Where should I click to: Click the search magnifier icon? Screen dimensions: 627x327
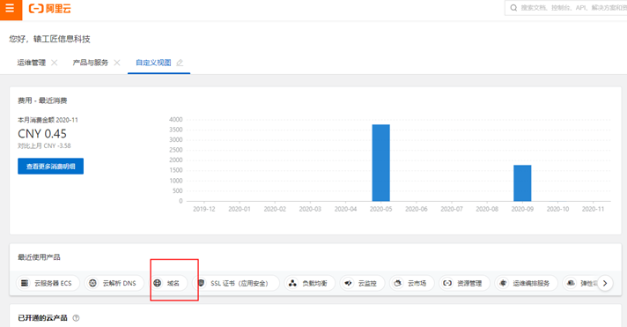(x=513, y=8)
